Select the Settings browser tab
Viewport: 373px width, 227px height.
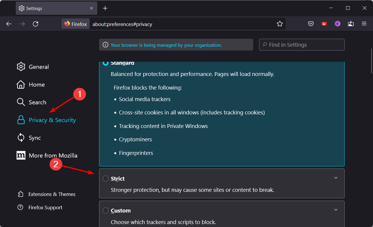tap(57, 8)
